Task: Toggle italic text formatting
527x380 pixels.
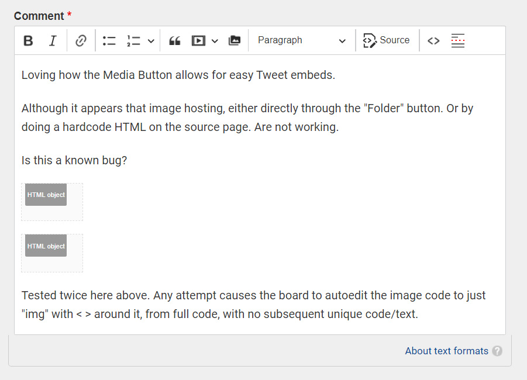Action: (x=53, y=41)
